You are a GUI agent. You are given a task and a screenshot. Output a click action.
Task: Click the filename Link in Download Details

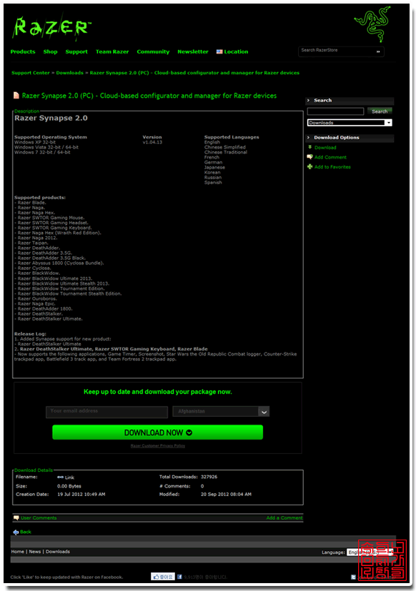pos(69,478)
